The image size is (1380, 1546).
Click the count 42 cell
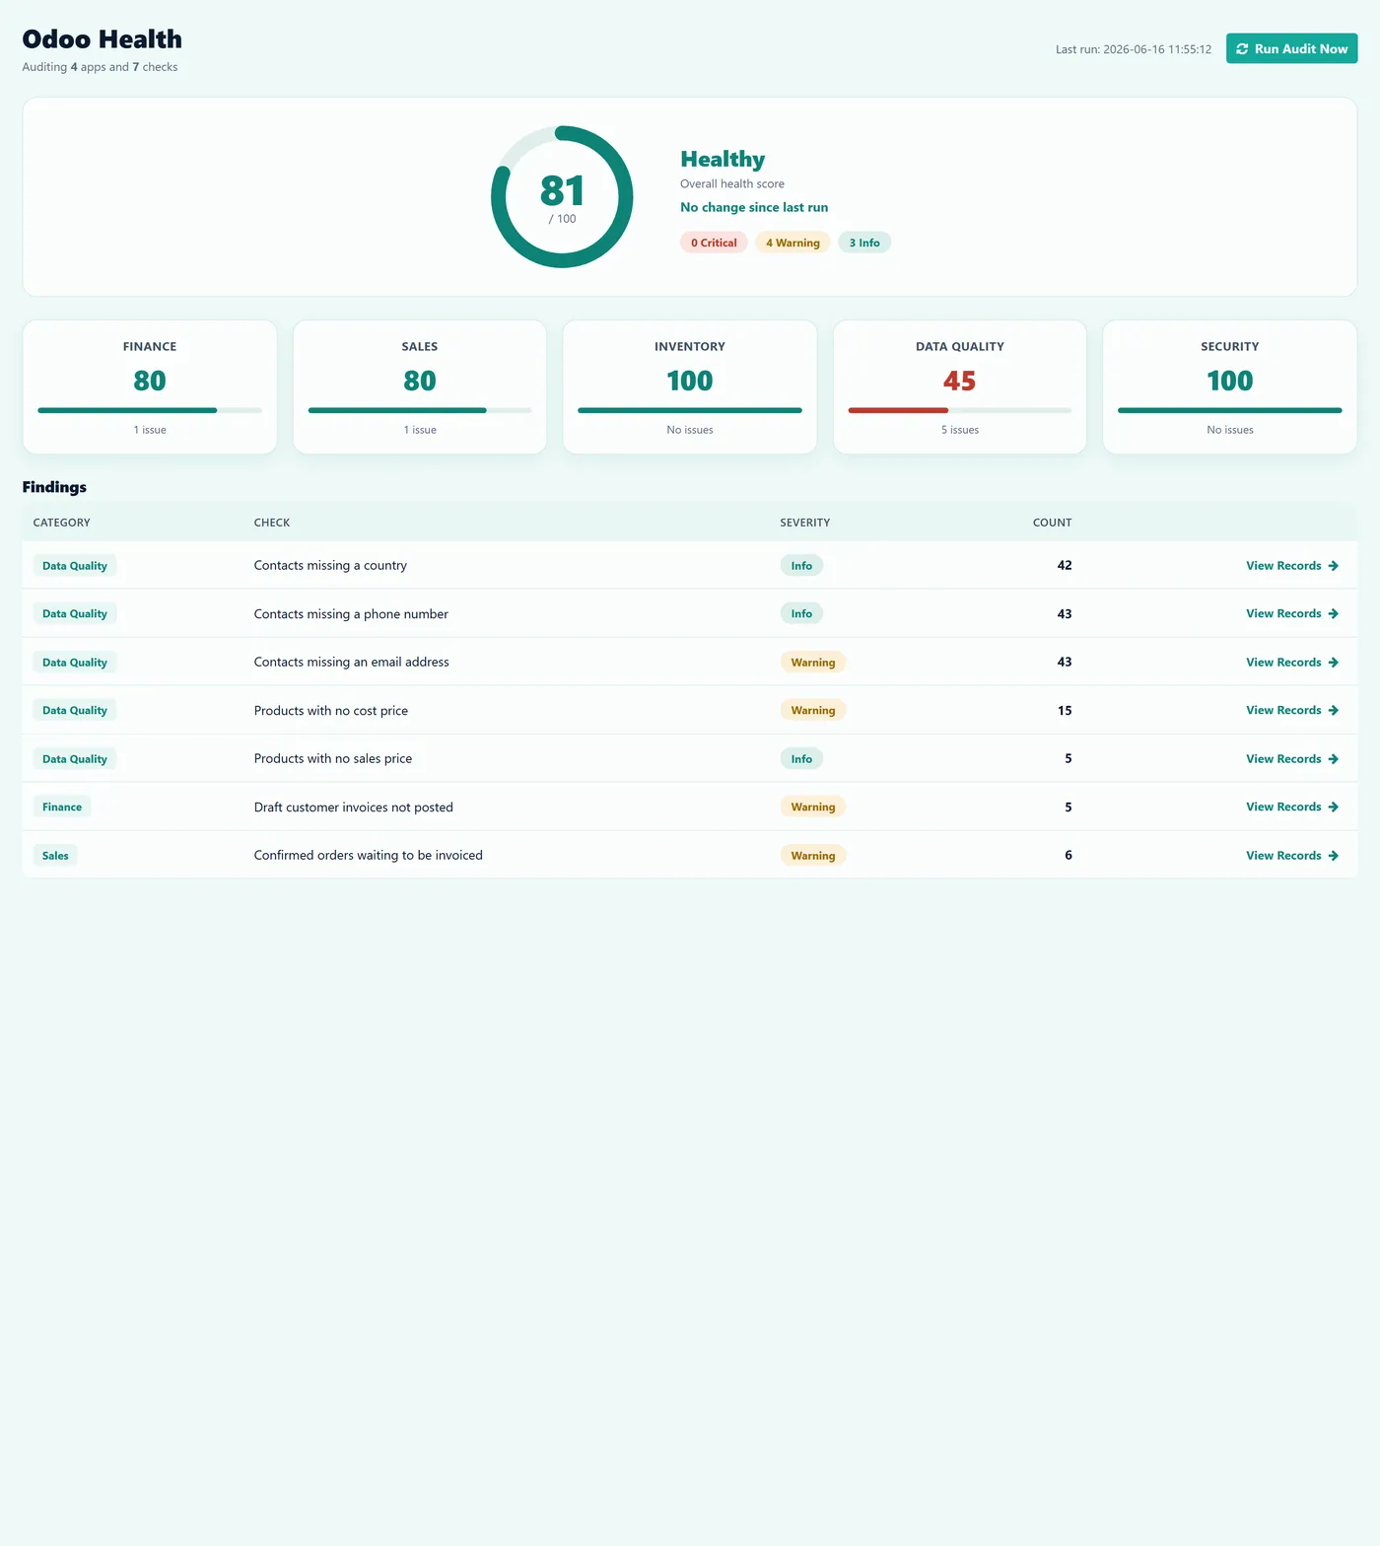(1065, 565)
